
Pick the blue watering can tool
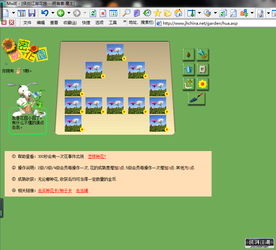(x=189, y=69)
